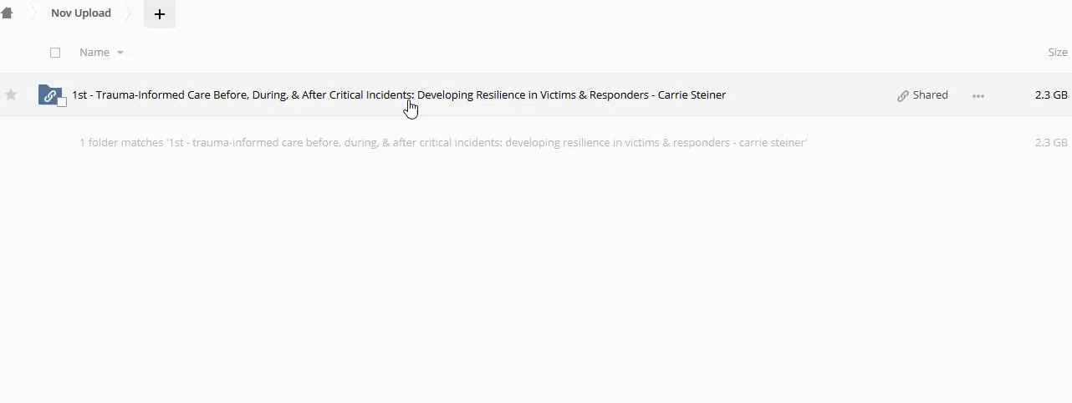Open the Trauma-Informed Care folder by name
Viewport: 1072px width, 403px height.
click(x=398, y=95)
